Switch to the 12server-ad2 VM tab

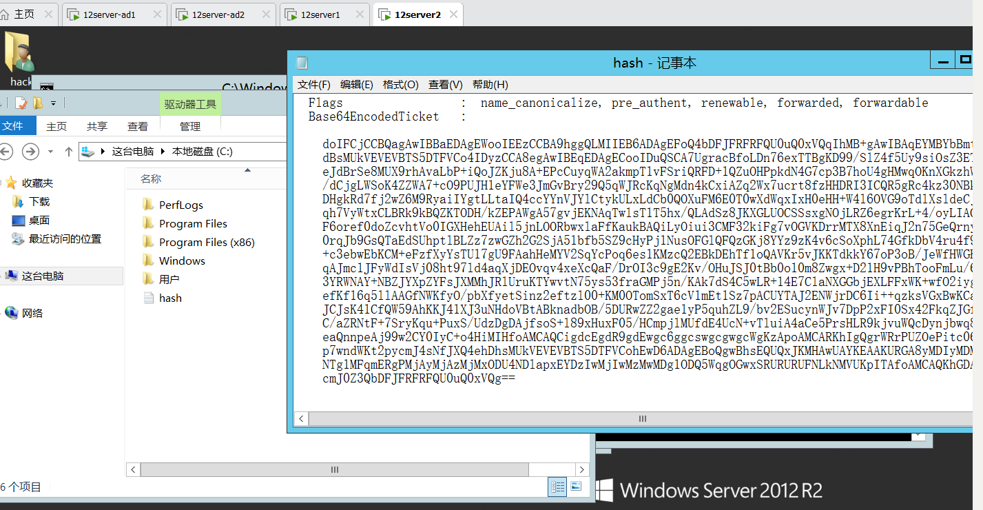(222, 14)
